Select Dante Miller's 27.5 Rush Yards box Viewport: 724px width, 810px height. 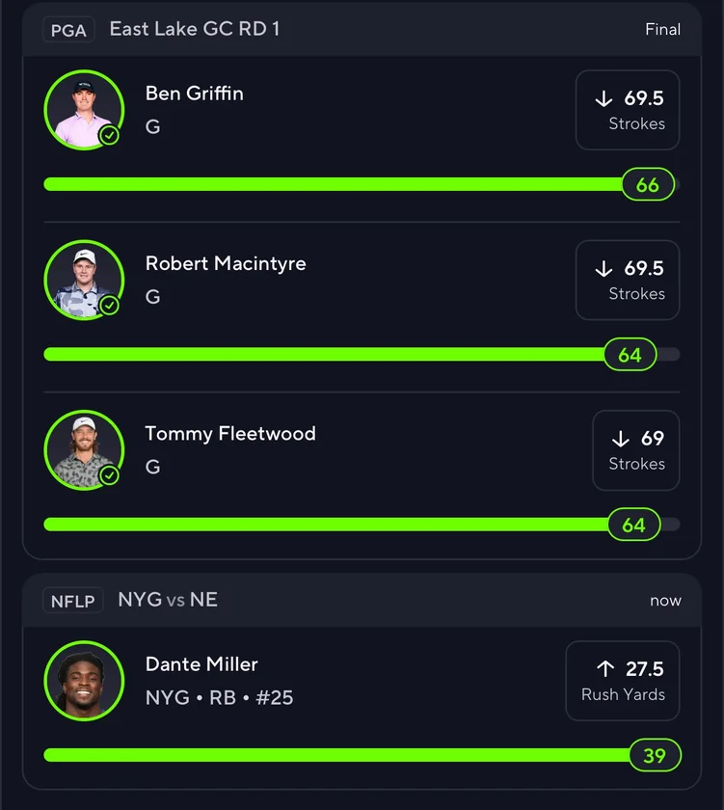(x=623, y=681)
